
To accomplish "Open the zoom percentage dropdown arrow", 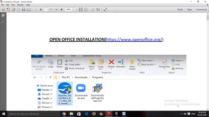I will tap(74, 9).
